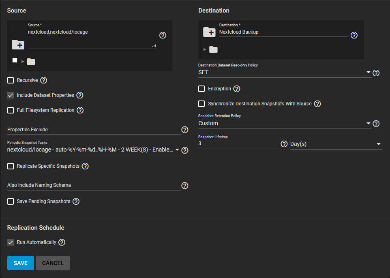The height and width of the screenshot is (278, 390).
Task: Show help for Properties Exclude
Action: (x=185, y=130)
